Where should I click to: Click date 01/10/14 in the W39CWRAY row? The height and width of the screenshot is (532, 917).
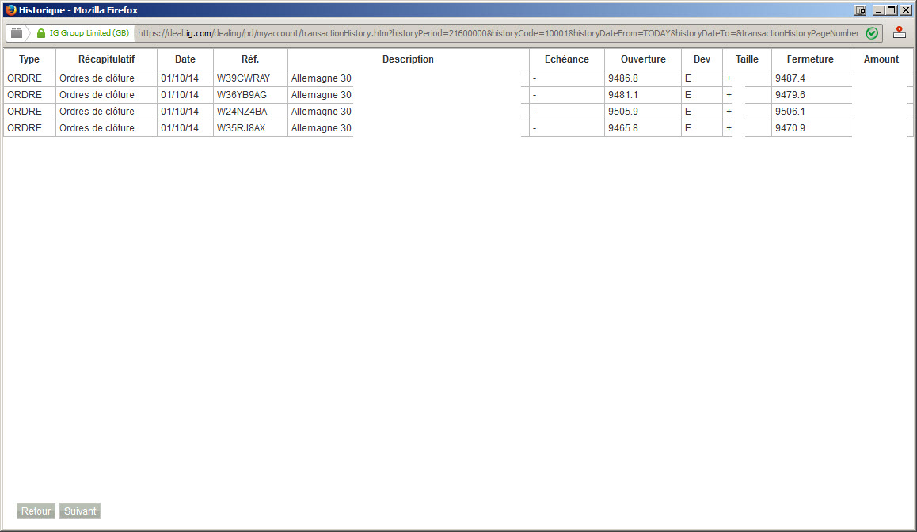180,78
